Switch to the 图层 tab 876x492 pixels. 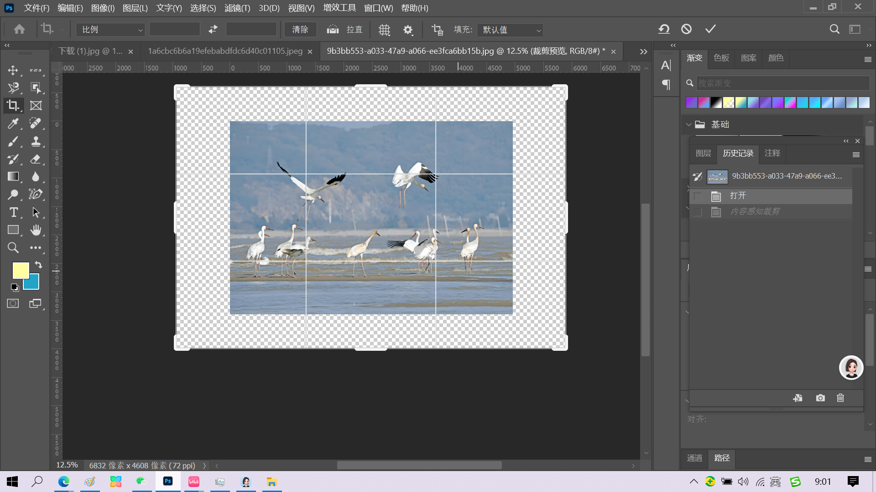click(x=703, y=153)
